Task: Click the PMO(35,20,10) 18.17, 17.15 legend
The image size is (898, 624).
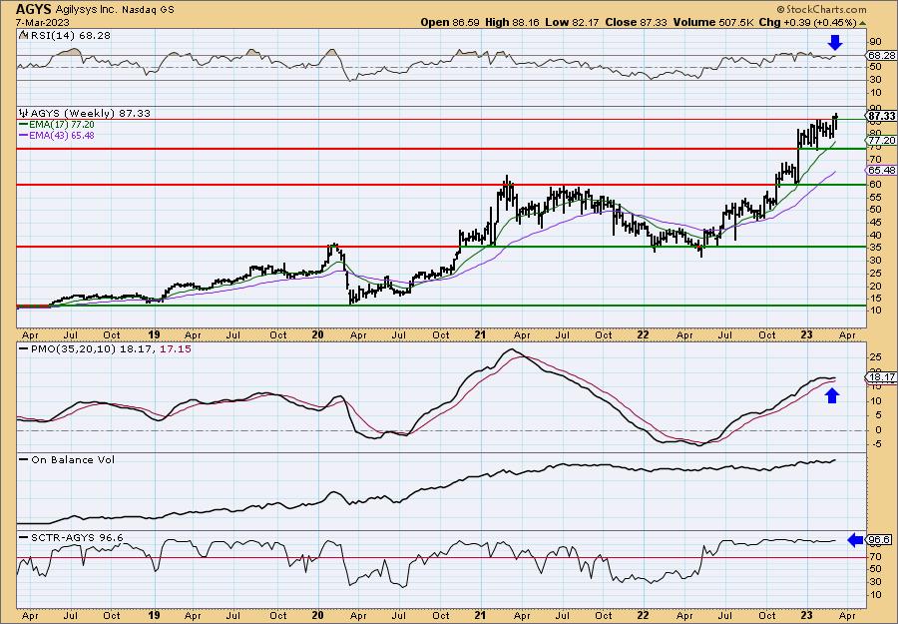Action: click(x=110, y=349)
